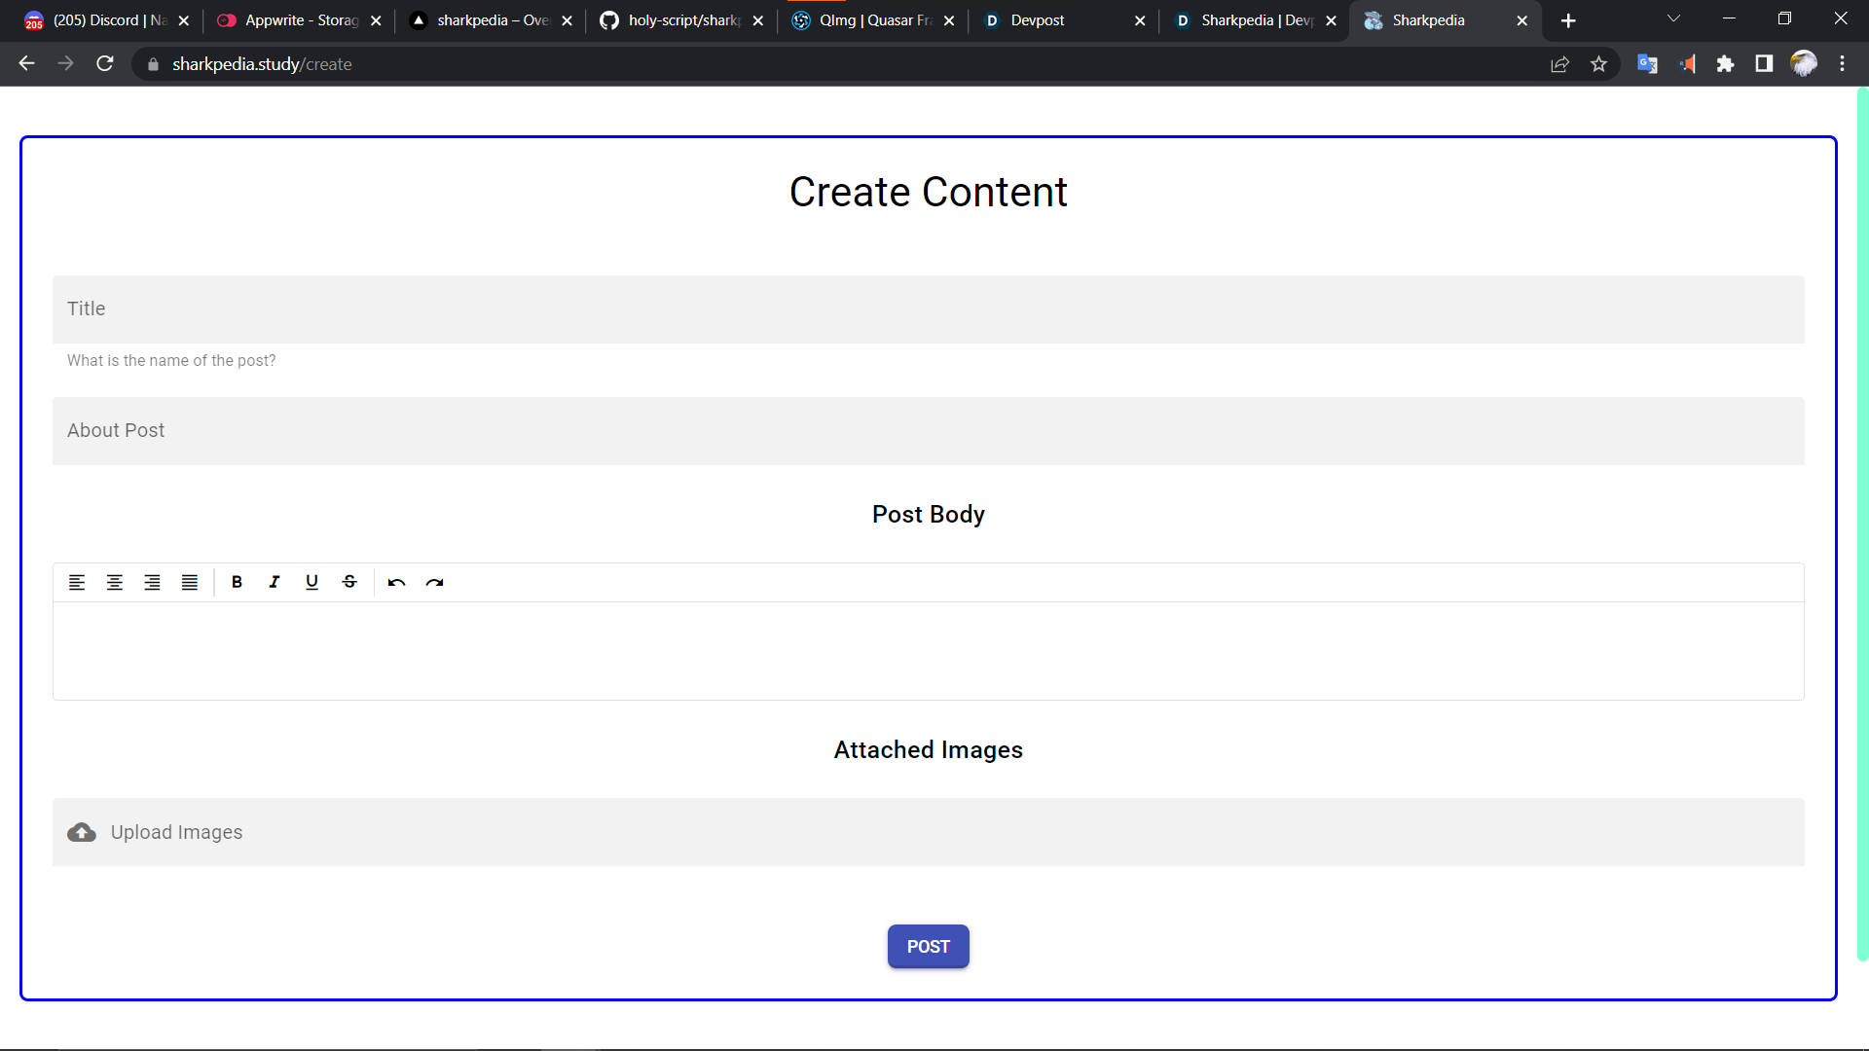Image resolution: width=1869 pixels, height=1051 pixels.
Task: Focus the Title input field
Action: [x=928, y=309]
